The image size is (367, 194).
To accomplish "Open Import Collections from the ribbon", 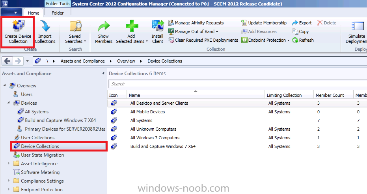I will 45,32.
